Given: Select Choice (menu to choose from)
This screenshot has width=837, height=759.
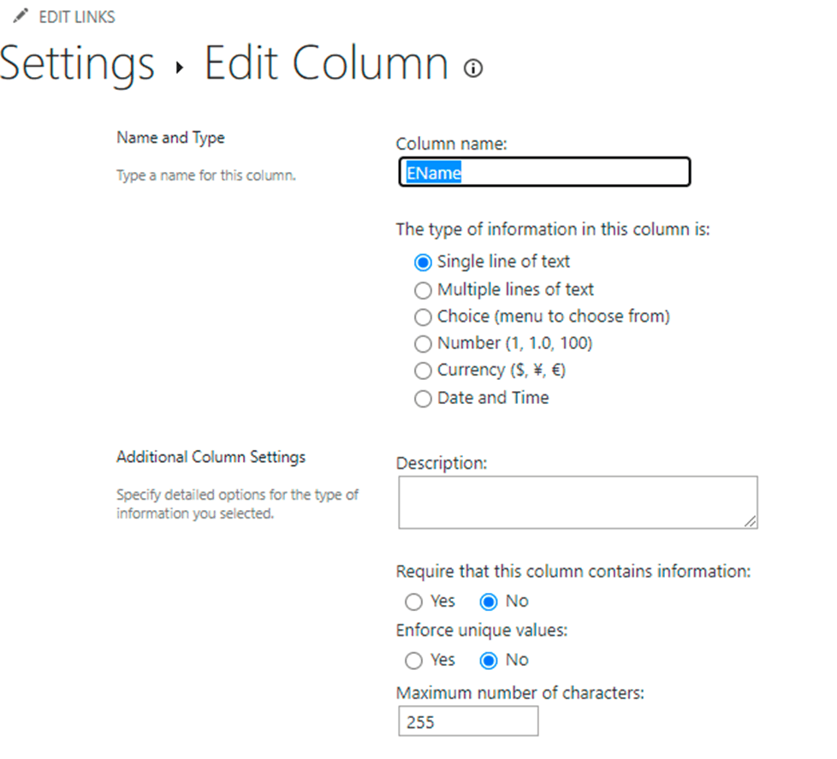Looking at the screenshot, I should [423, 317].
